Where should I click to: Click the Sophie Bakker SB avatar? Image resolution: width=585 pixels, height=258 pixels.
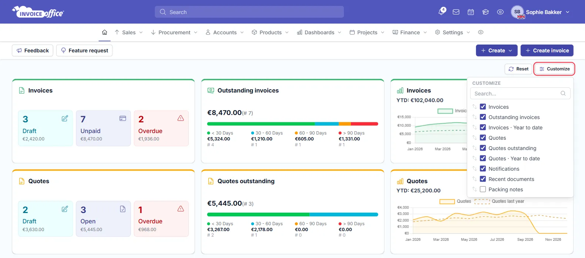517,12
